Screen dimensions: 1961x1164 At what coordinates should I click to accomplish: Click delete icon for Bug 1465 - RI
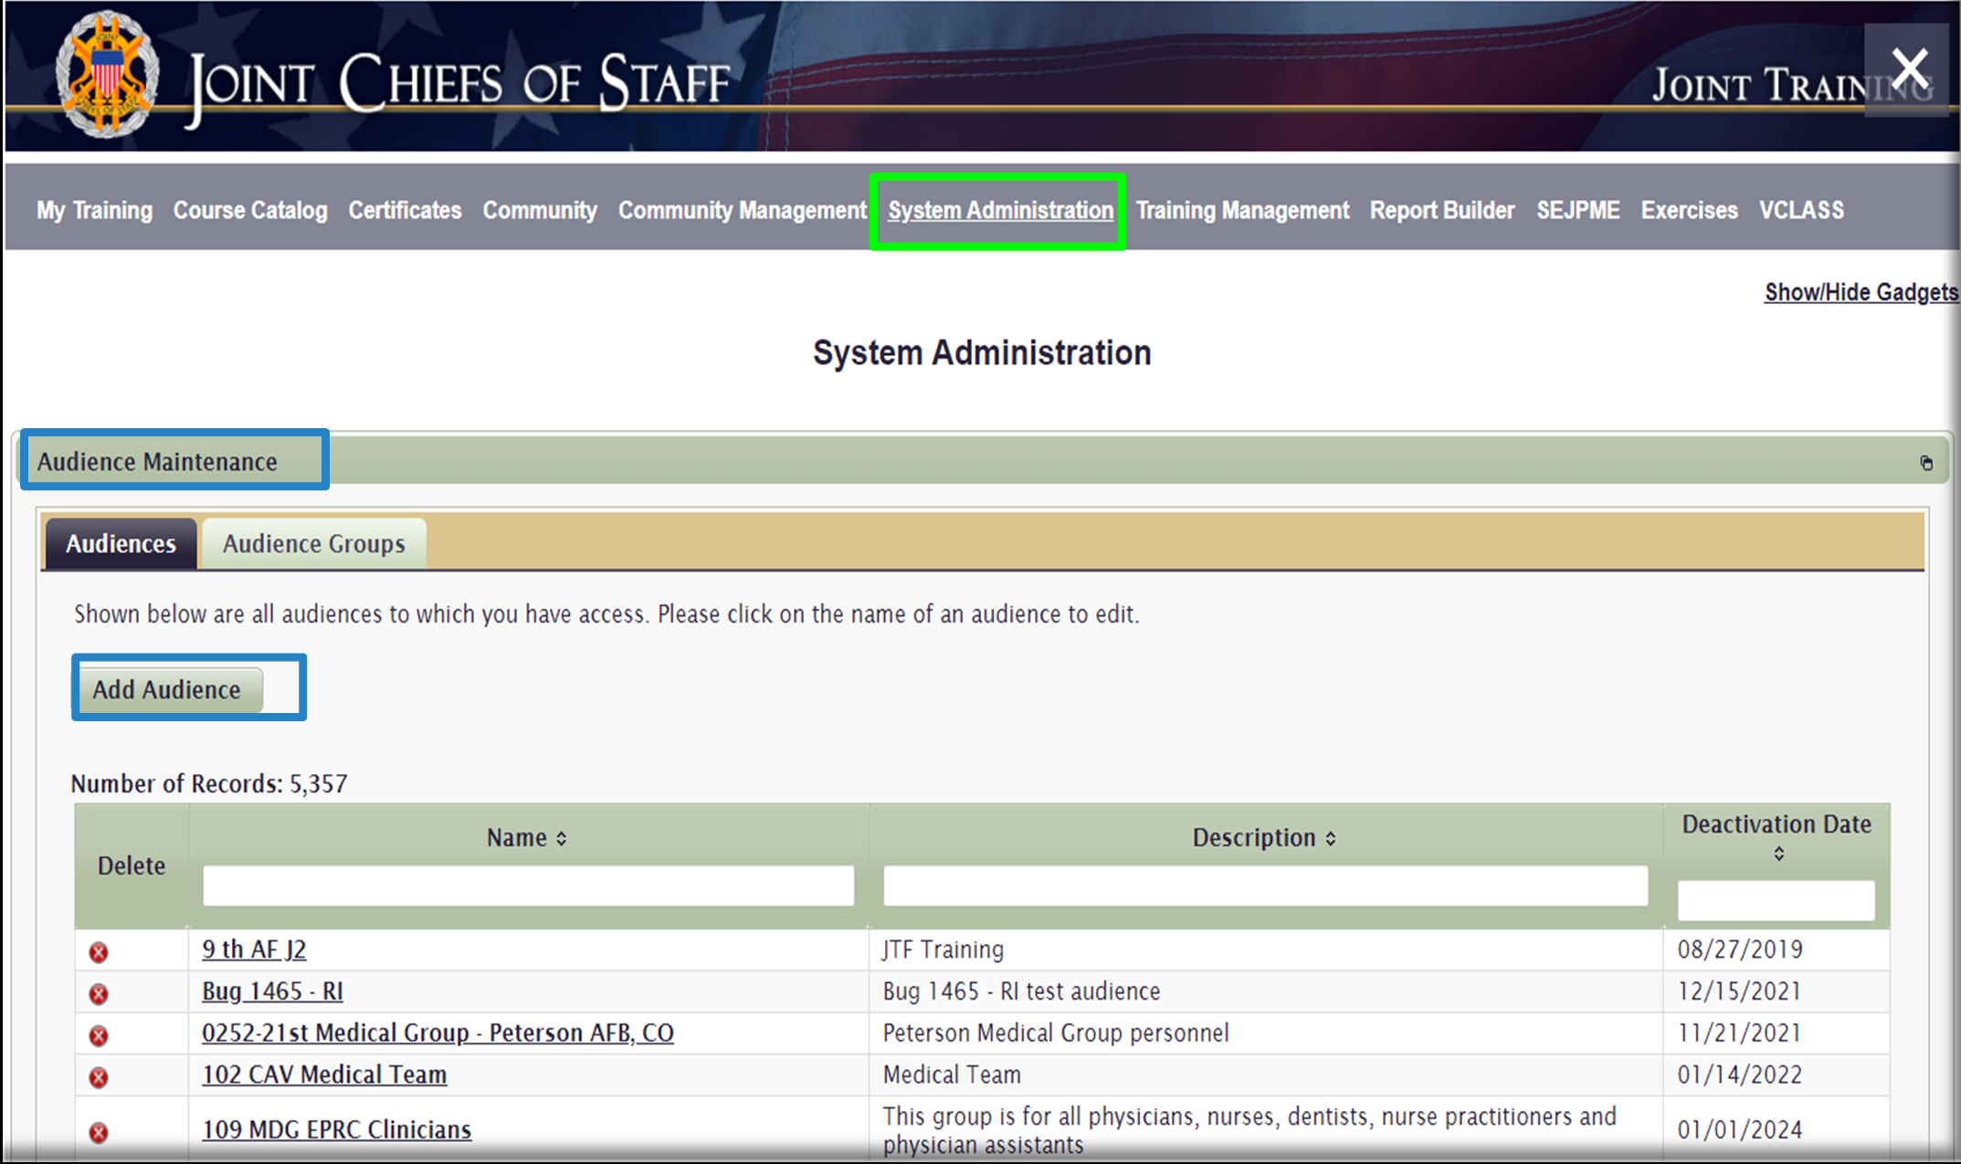click(x=99, y=993)
